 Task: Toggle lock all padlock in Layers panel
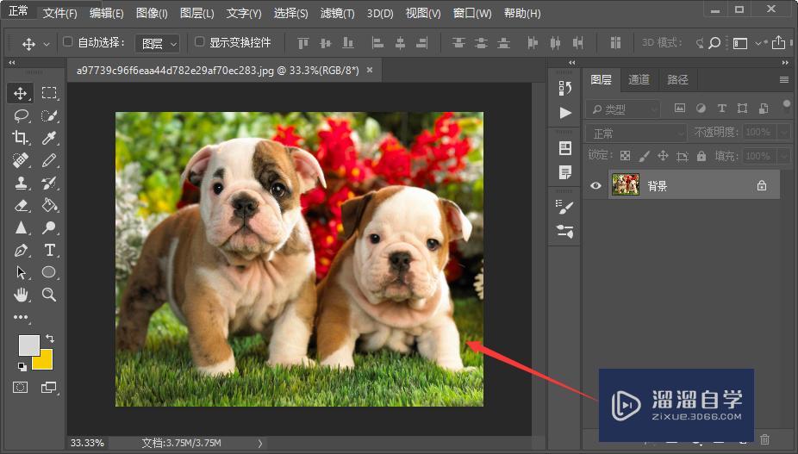click(x=701, y=156)
